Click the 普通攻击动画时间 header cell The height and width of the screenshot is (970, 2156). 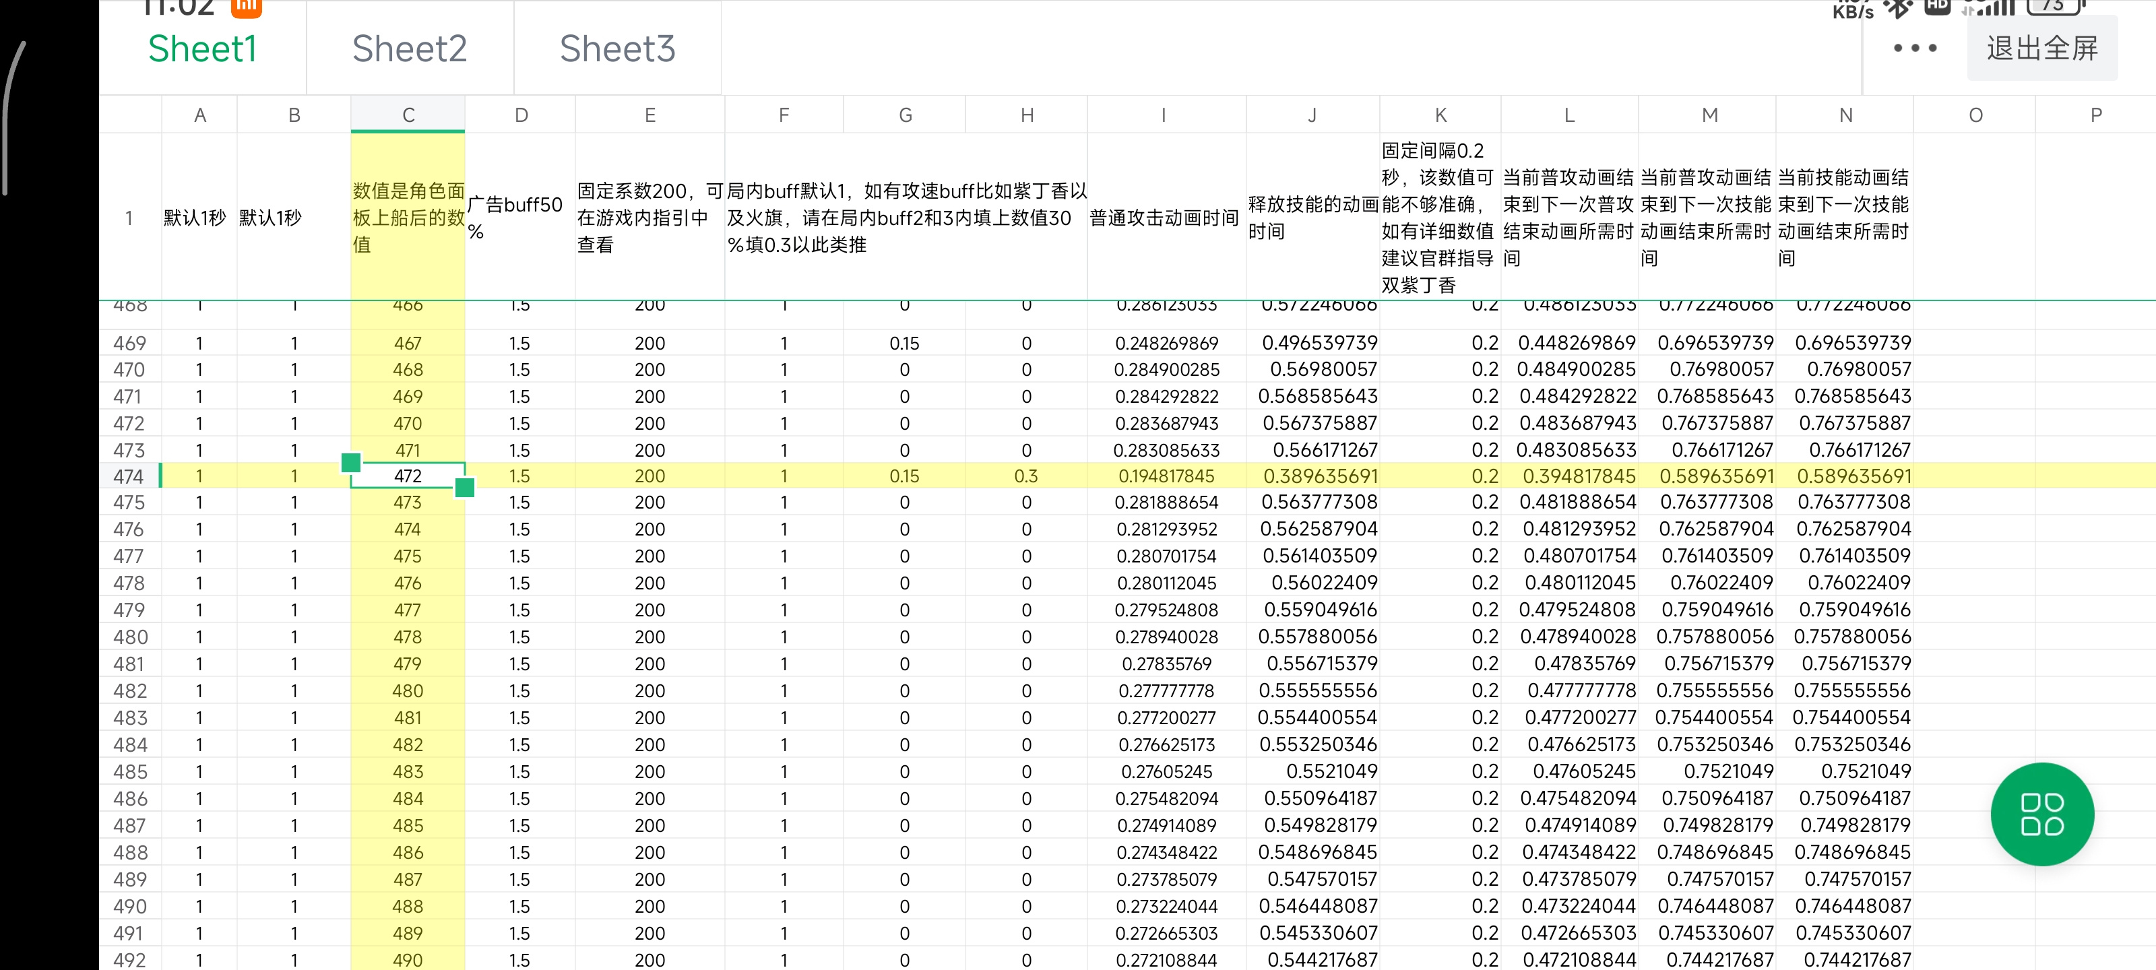[x=1167, y=217]
